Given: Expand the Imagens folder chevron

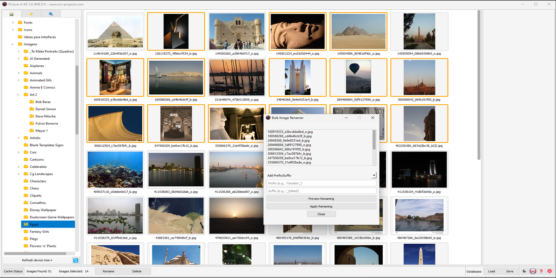Looking at the screenshot, I should pos(13,44).
